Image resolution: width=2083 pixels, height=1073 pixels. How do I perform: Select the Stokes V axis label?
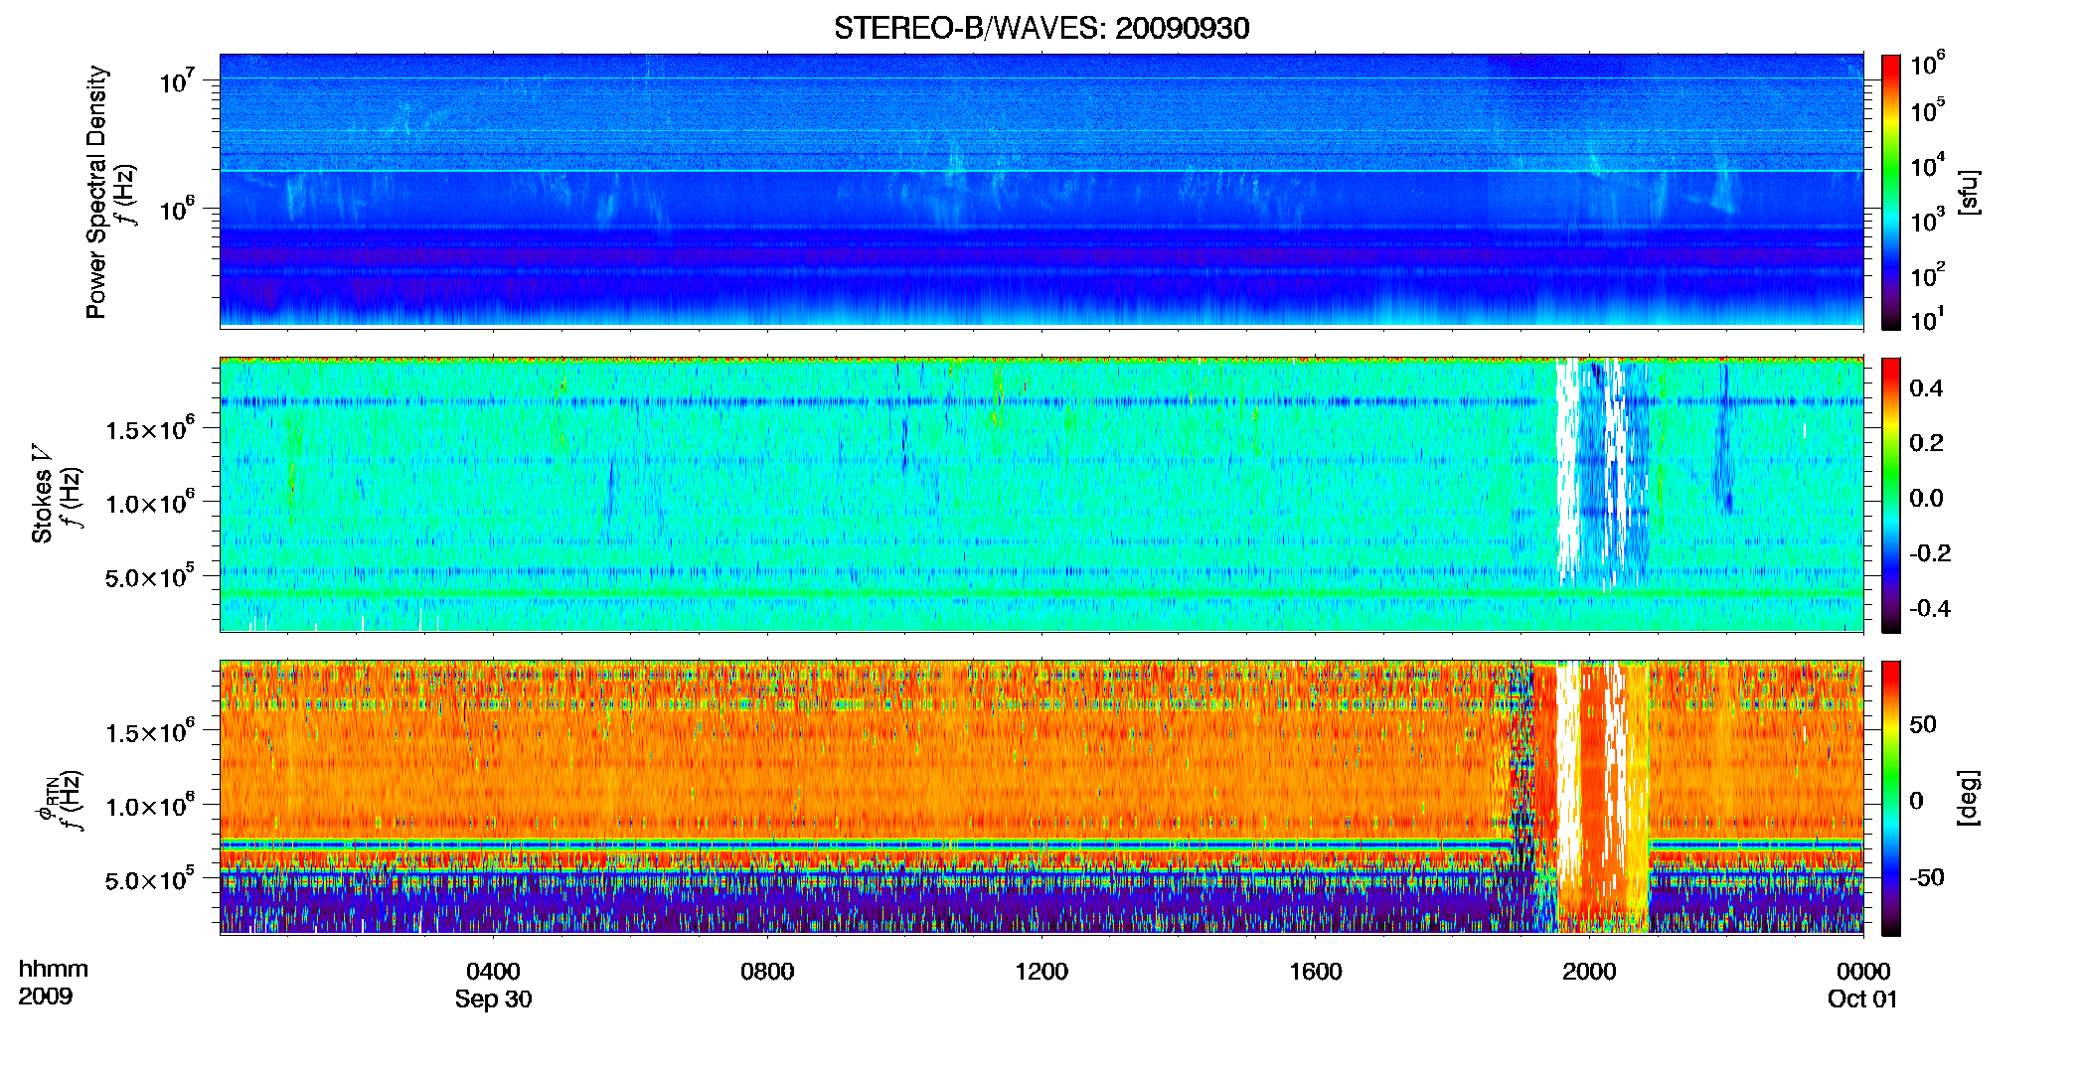point(42,494)
